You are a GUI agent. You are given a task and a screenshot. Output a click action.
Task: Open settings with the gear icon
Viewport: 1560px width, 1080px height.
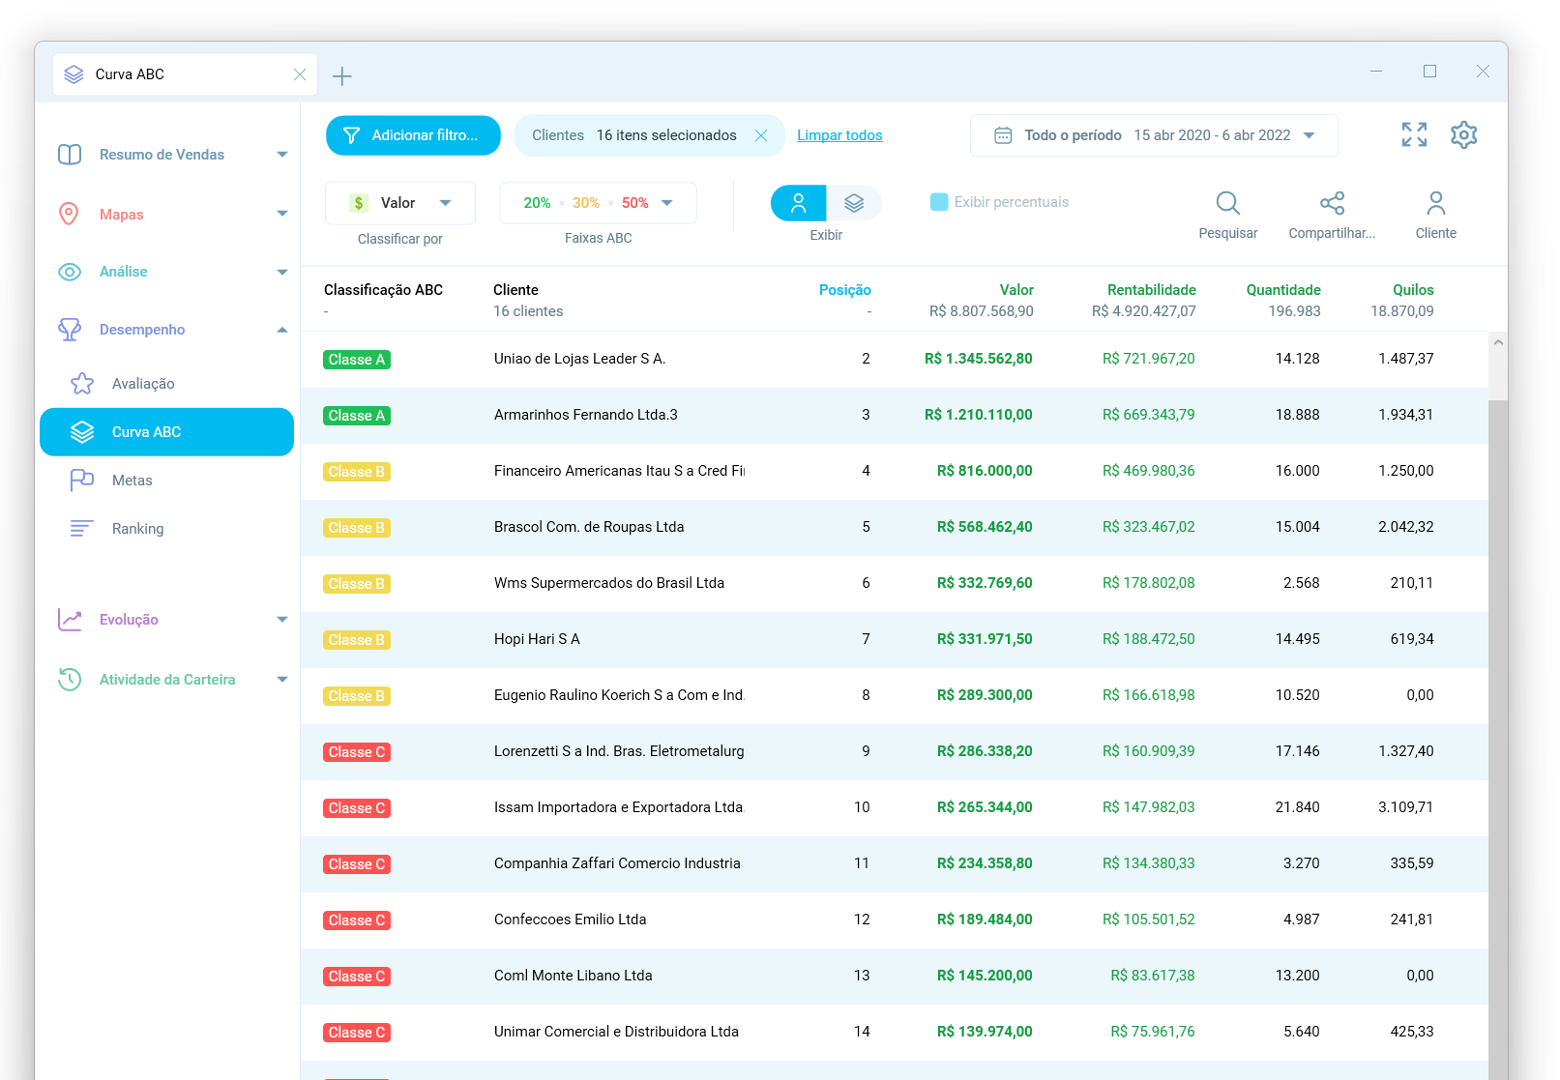point(1464,135)
